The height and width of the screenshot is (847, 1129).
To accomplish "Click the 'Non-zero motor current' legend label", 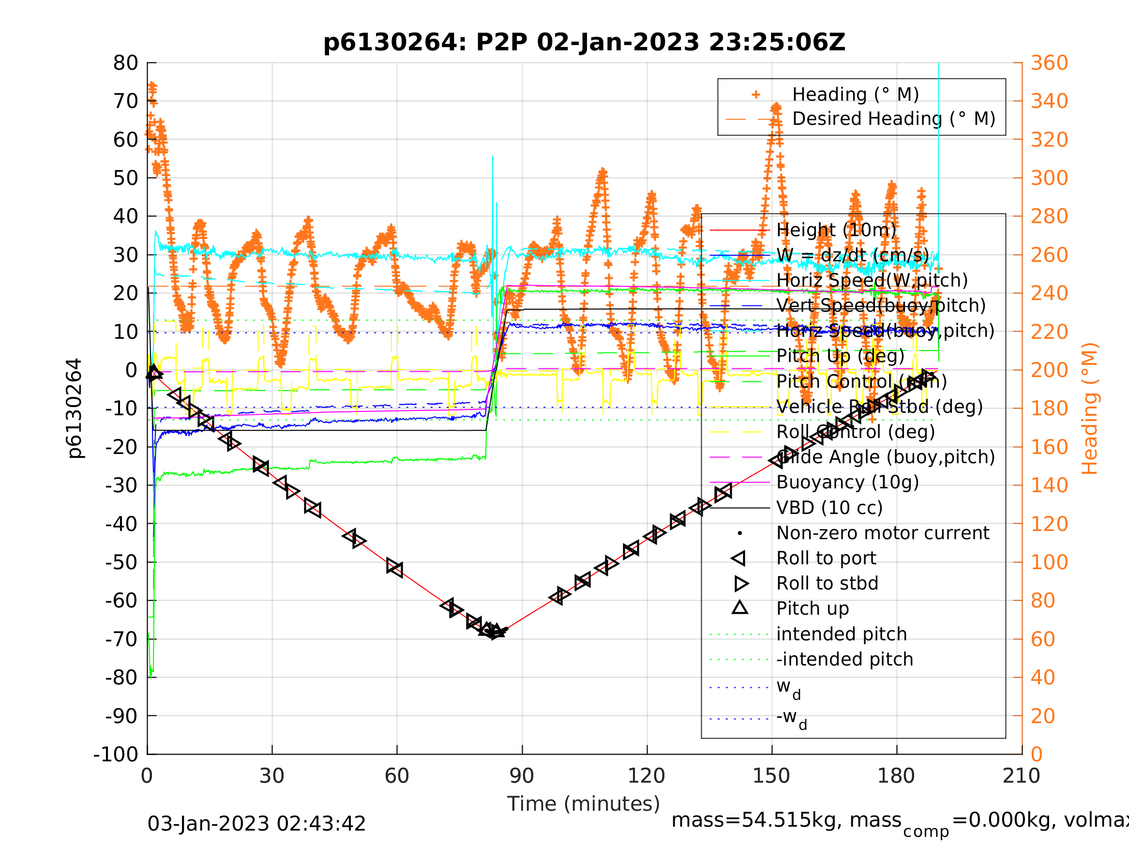I will click(883, 533).
